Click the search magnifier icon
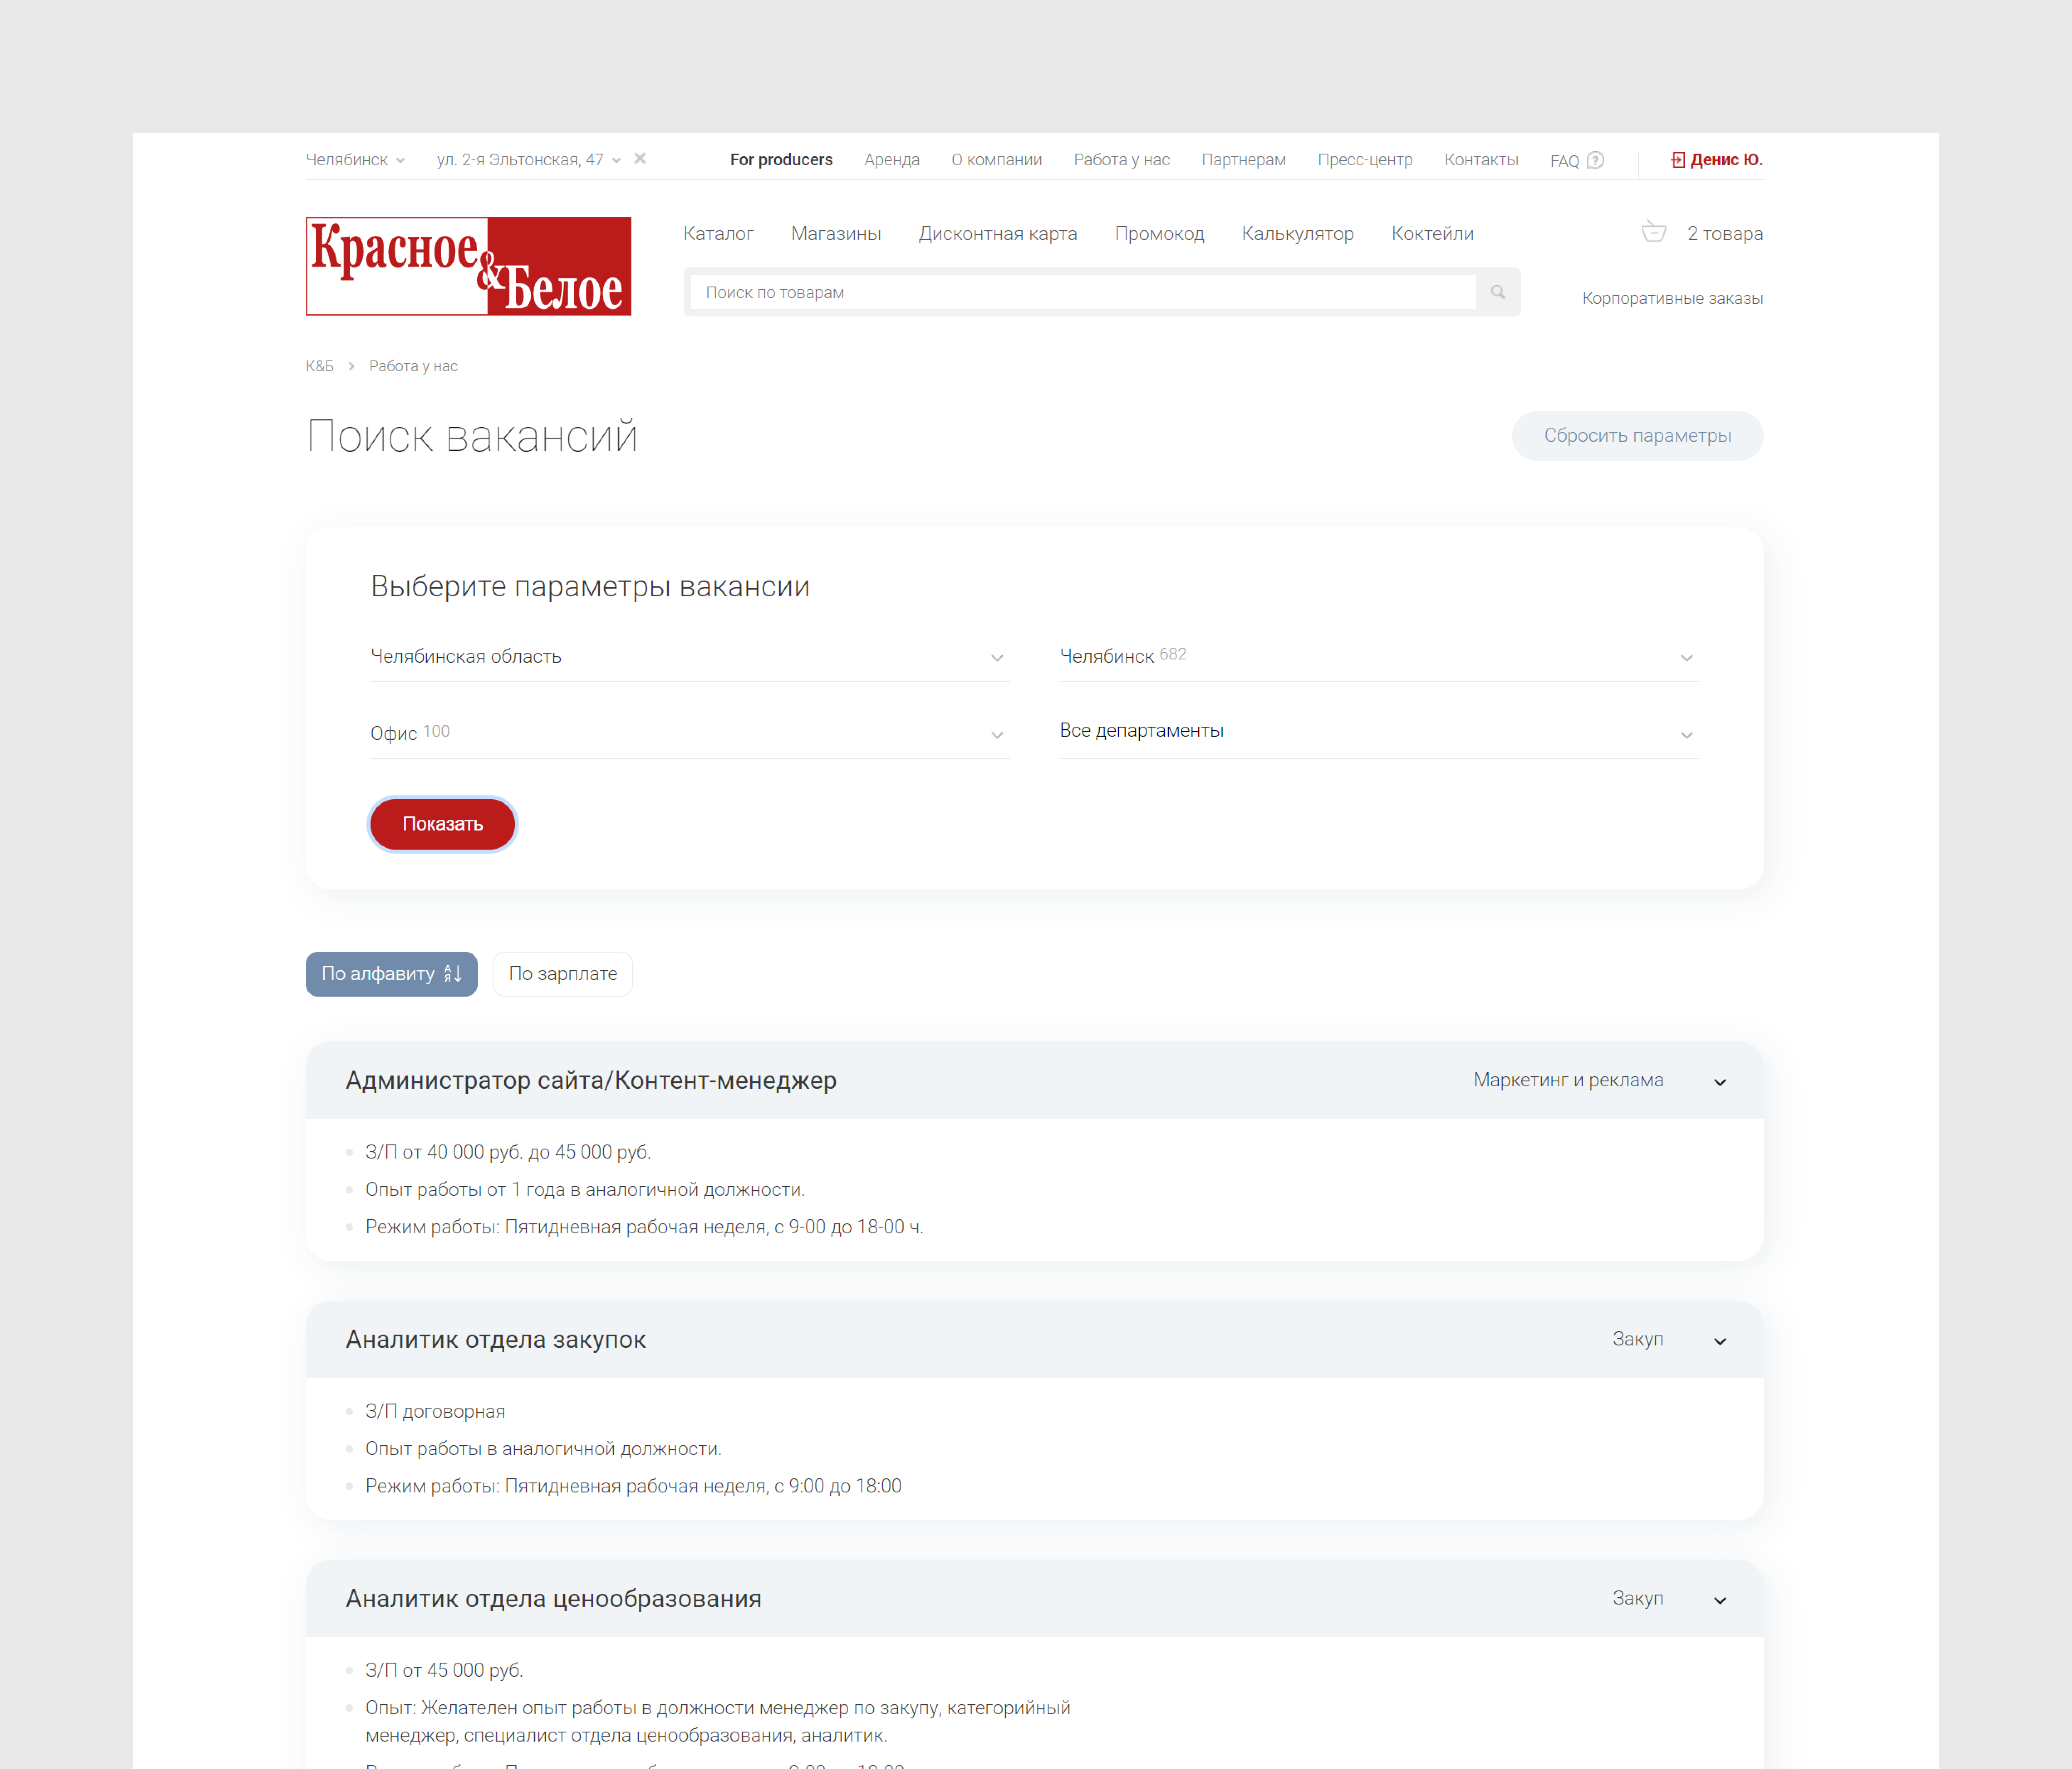Screen dimensions: 2072x1769 coord(1497,292)
